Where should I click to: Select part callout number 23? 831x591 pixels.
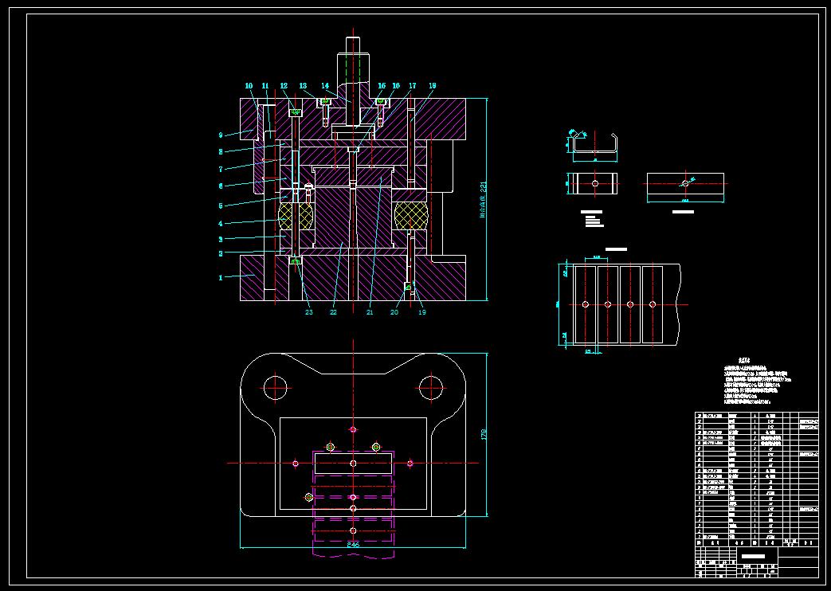click(x=309, y=312)
